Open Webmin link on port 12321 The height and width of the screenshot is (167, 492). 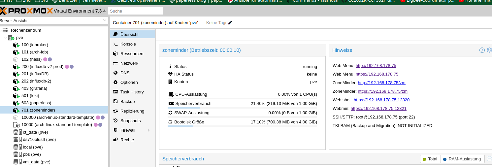click(378, 108)
